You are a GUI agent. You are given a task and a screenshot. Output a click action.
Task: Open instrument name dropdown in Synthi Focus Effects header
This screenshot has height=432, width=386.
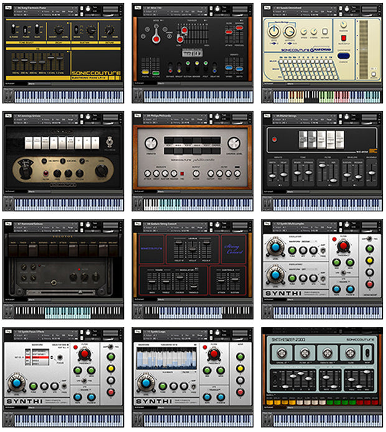tap(47, 332)
